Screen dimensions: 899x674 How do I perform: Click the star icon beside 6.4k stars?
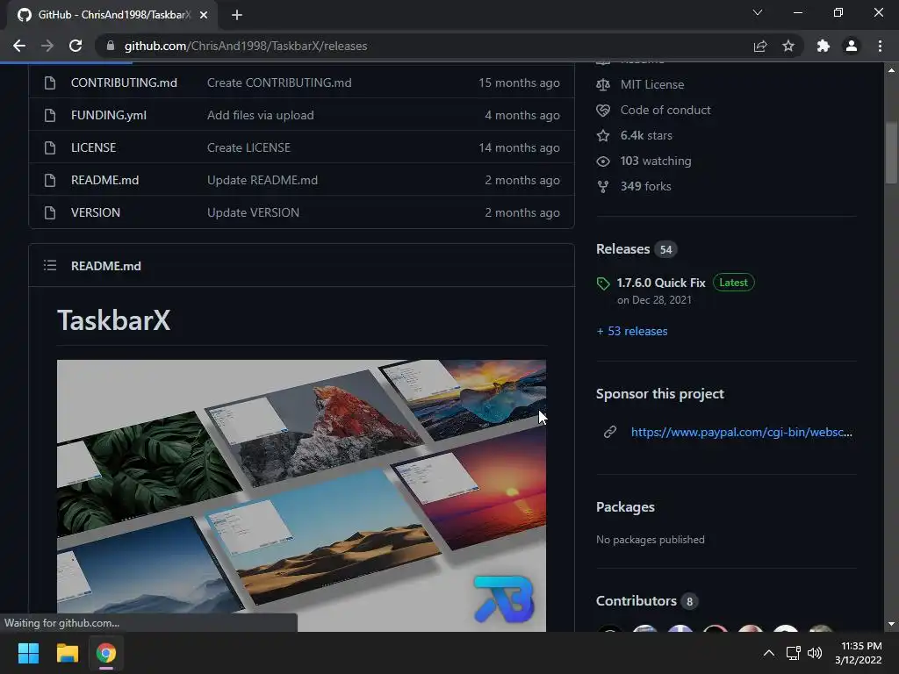click(x=603, y=136)
